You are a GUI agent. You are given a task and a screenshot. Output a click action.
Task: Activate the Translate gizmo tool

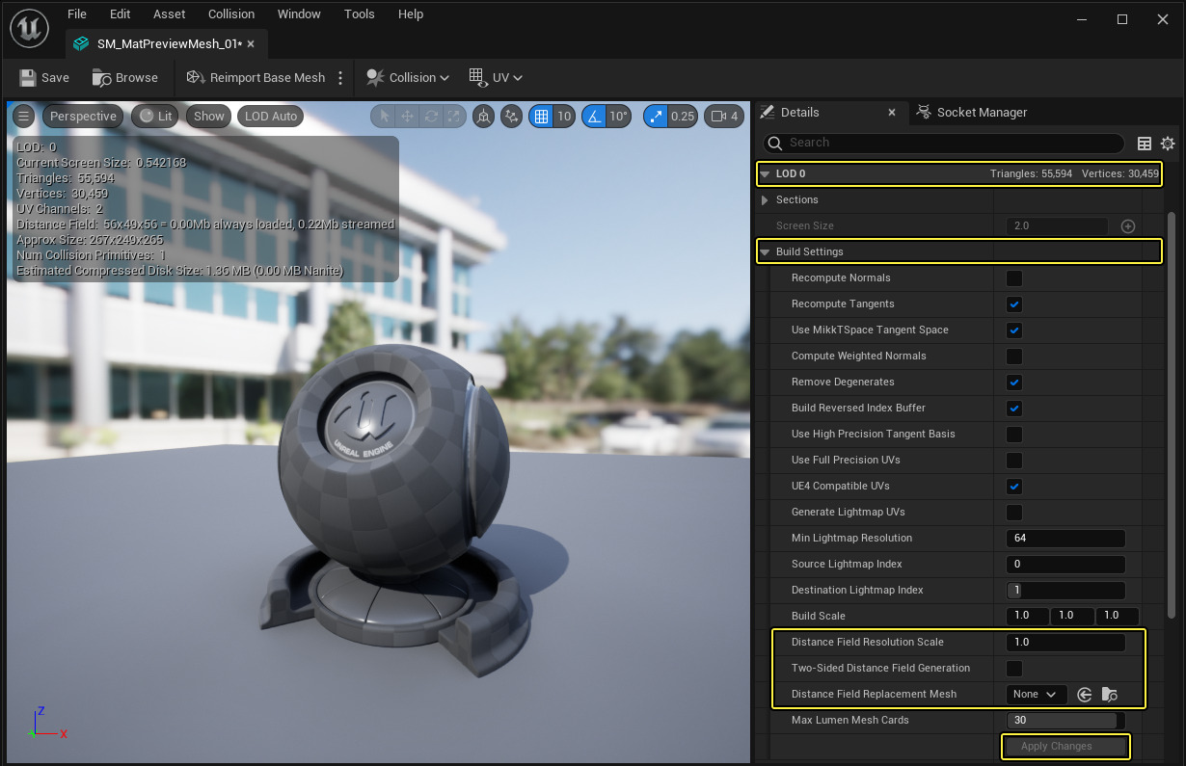tap(408, 117)
